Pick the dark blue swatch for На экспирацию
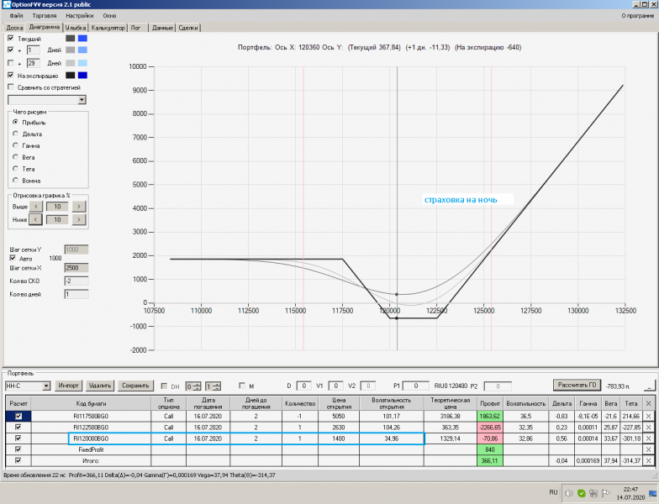 tap(82, 76)
